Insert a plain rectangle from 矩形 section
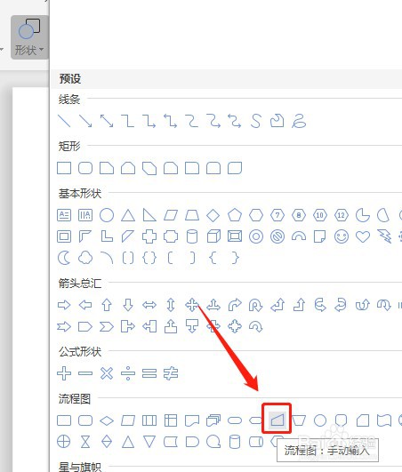The height and width of the screenshot is (472, 402). (x=64, y=168)
